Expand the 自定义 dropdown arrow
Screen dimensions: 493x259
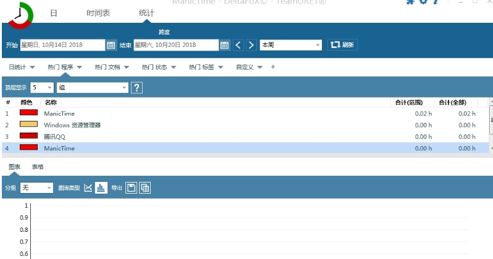coord(259,67)
